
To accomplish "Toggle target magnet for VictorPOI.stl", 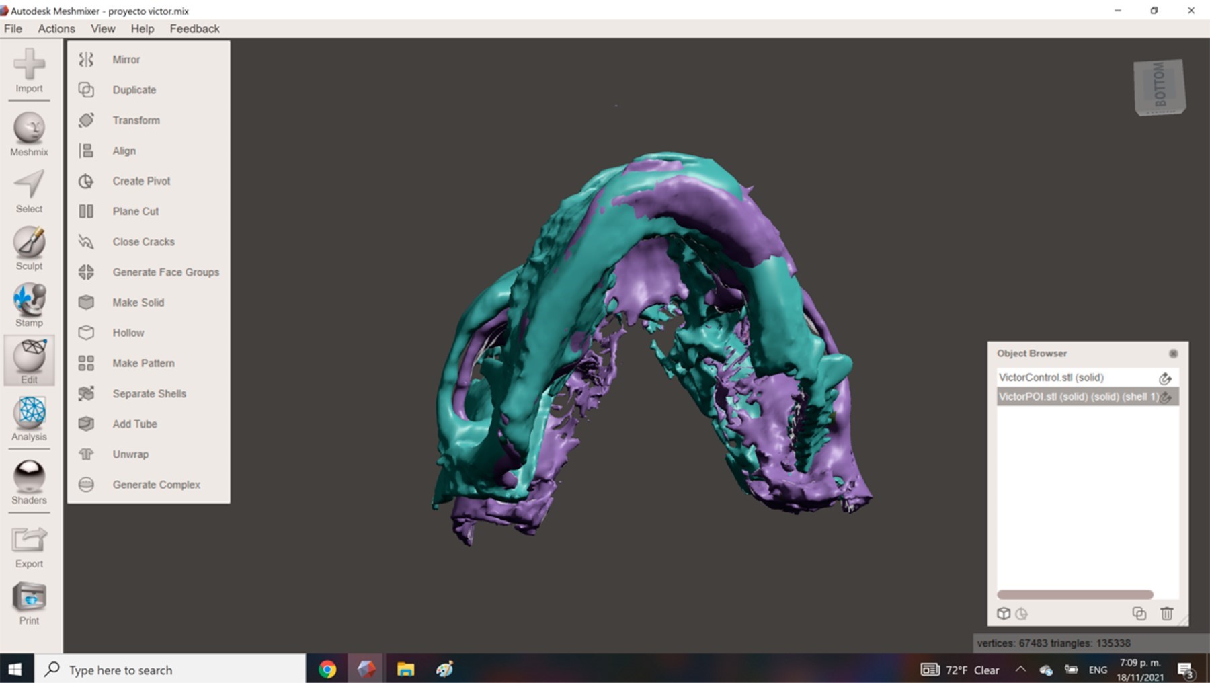I will coord(1166,397).
